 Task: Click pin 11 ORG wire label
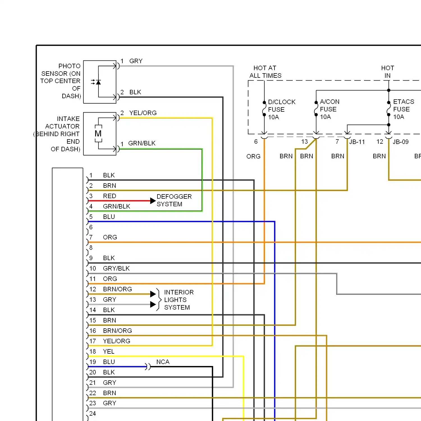click(x=110, y=279)
